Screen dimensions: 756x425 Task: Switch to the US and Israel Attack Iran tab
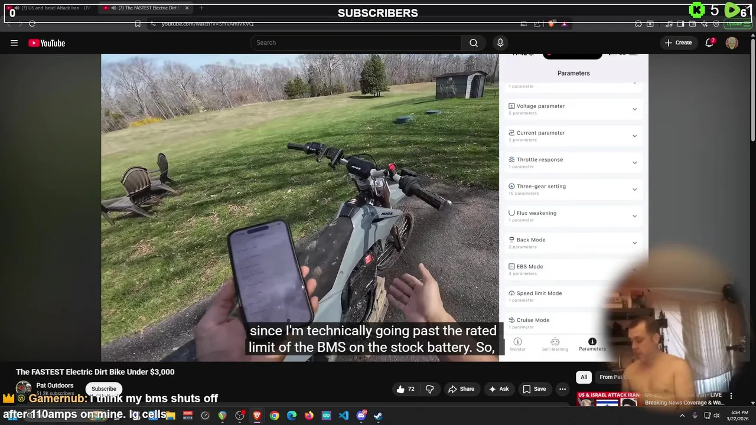pos(50,8)
